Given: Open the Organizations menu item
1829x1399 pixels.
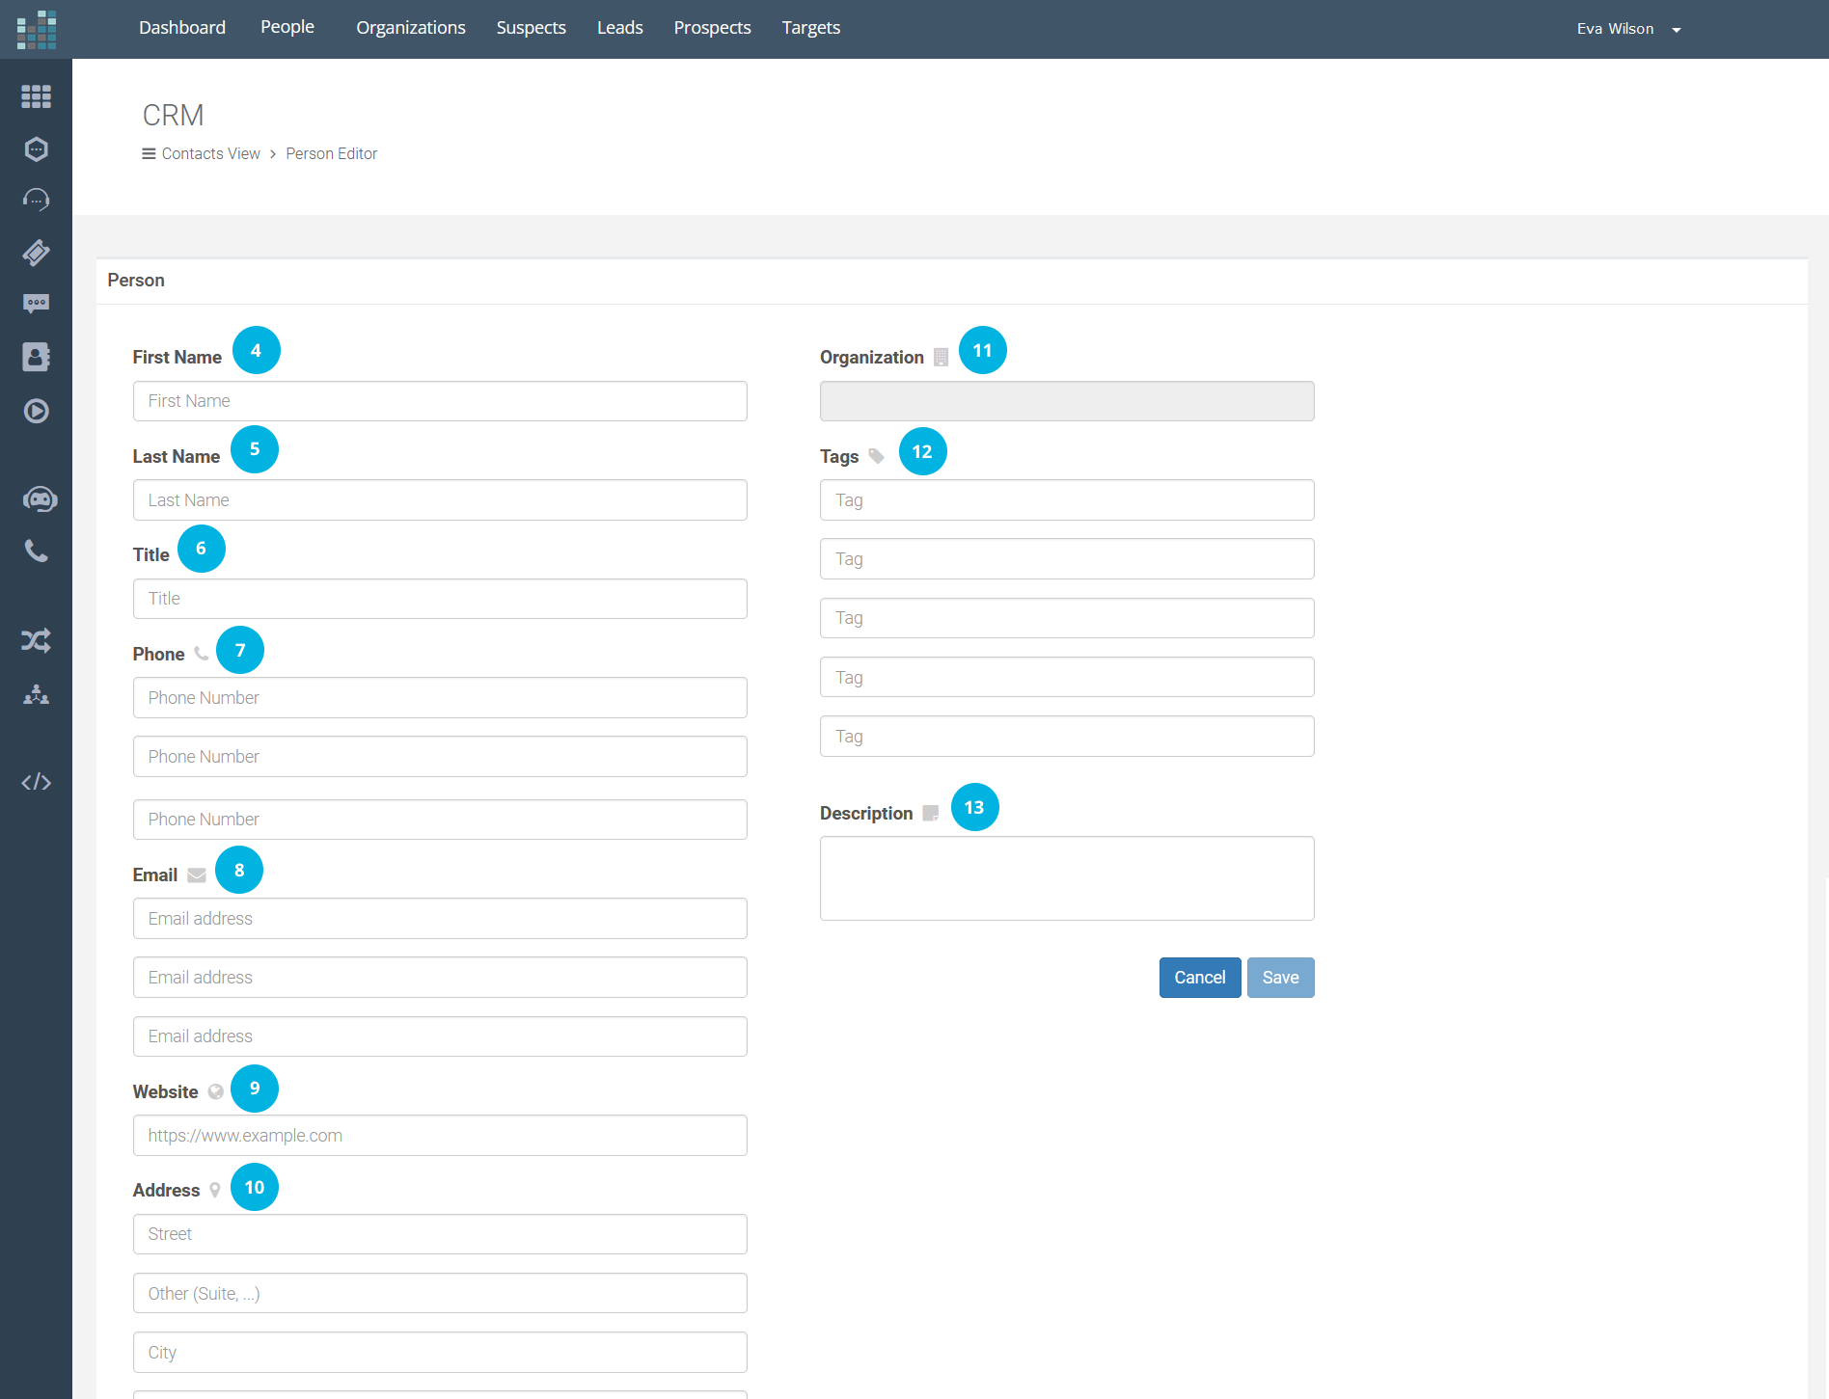Looking at the screenshot, I should (411, 28).
